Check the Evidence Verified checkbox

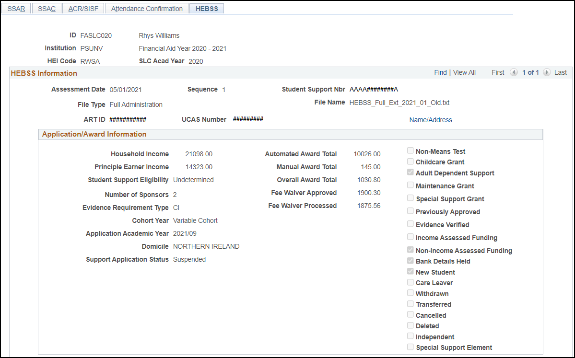(411, 224)
